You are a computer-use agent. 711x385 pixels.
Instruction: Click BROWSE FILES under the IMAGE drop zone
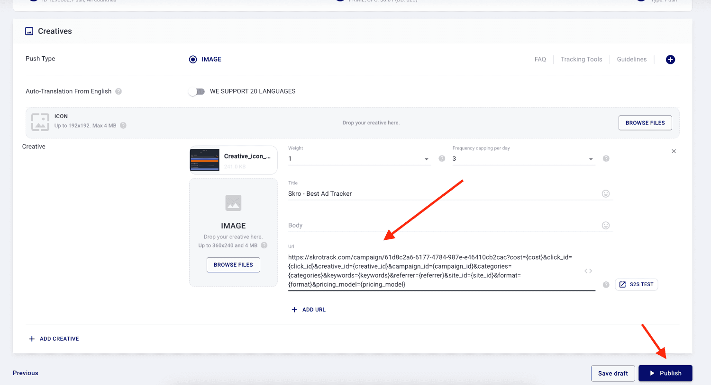(233, 265)
